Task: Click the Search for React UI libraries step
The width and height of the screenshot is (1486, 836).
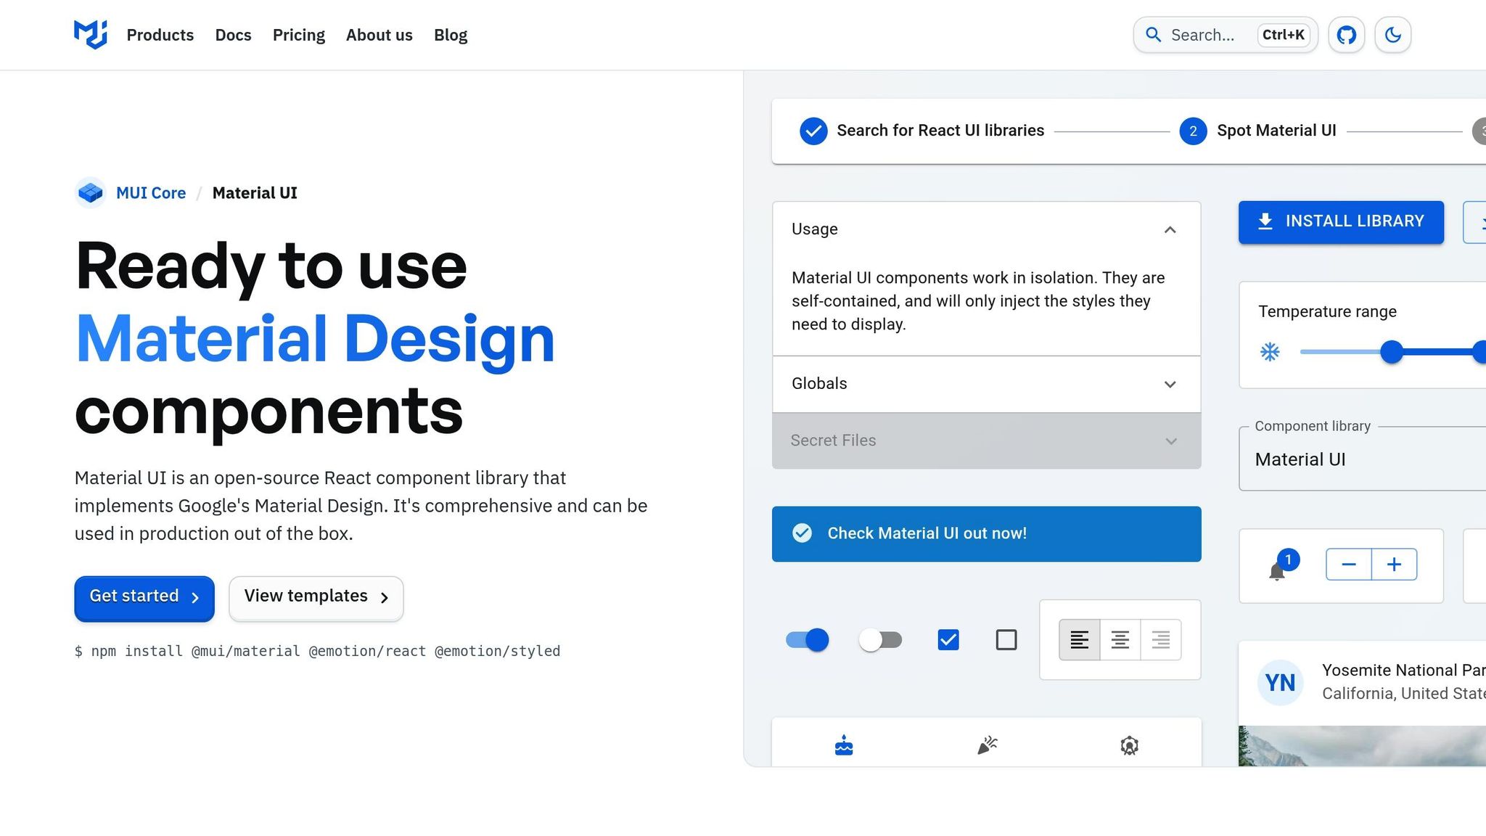Action: [922, 131]
